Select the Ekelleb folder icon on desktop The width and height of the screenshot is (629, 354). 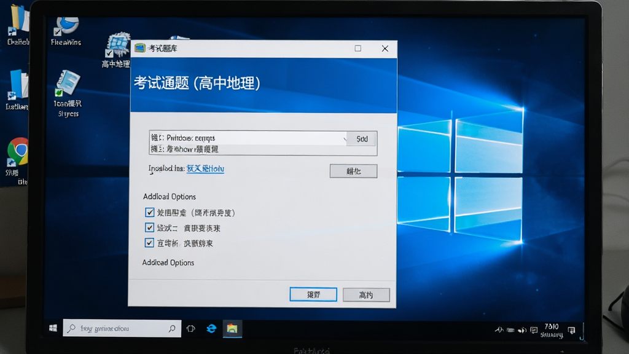18,25
